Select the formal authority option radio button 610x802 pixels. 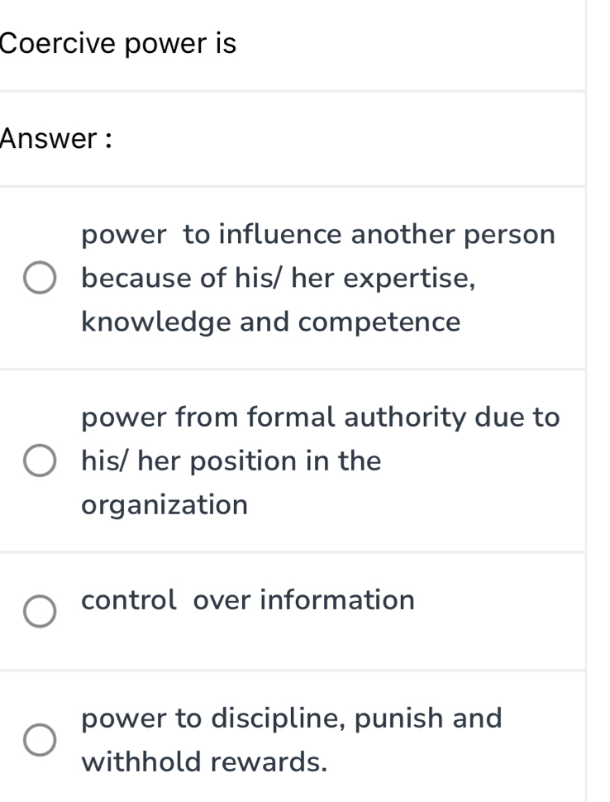pos(41,461)
